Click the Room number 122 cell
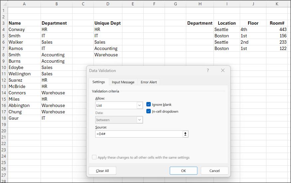 point(277,49)
